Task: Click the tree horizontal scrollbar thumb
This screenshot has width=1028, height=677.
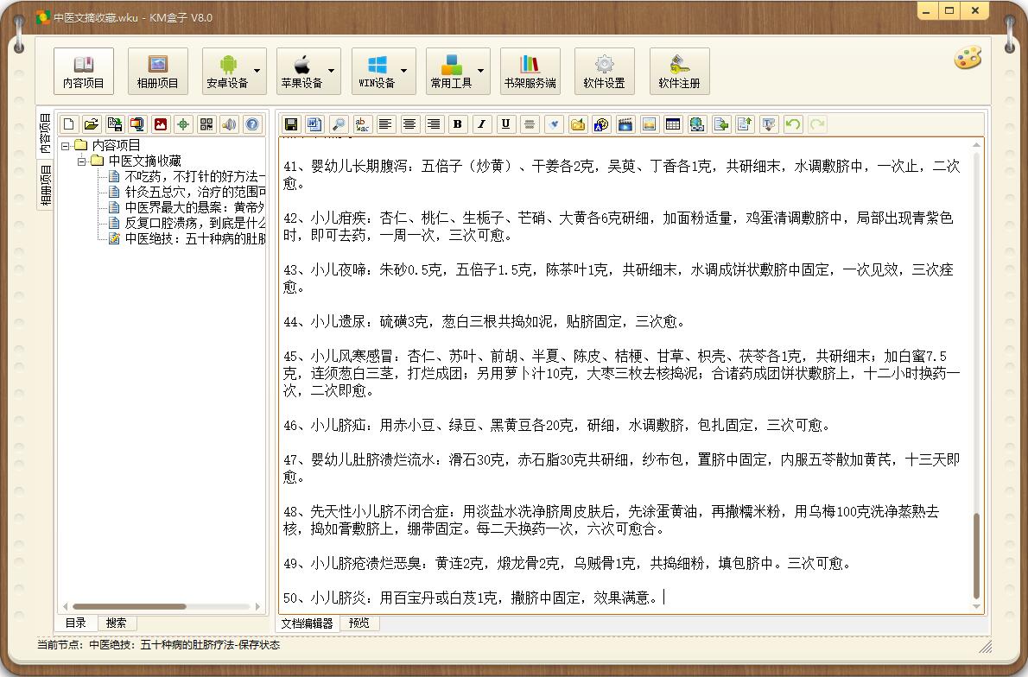Action: [130, 607]
